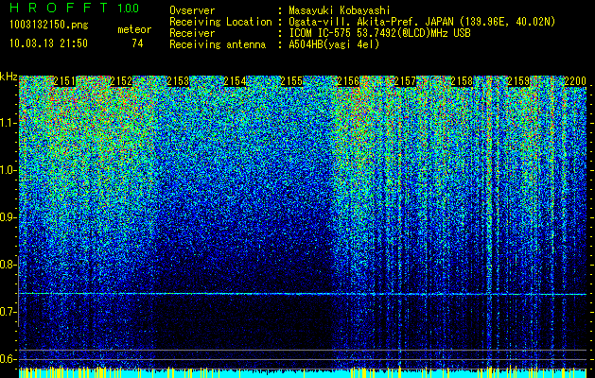Click time marker 2157

(405, 81)
